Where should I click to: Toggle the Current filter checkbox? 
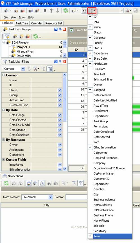pos(71,30)
